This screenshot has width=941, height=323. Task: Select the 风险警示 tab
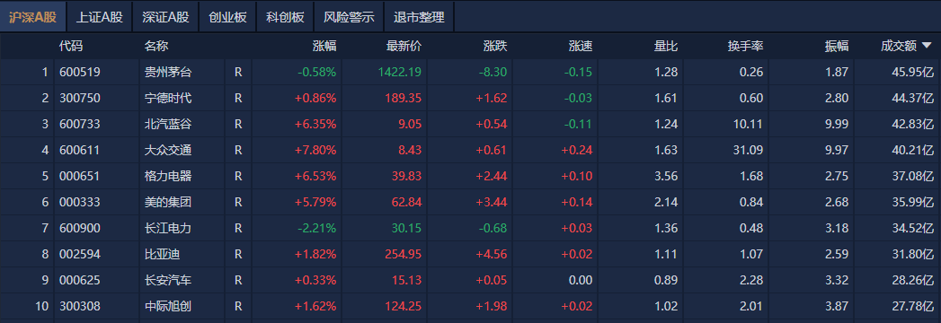tap(350, 17)
